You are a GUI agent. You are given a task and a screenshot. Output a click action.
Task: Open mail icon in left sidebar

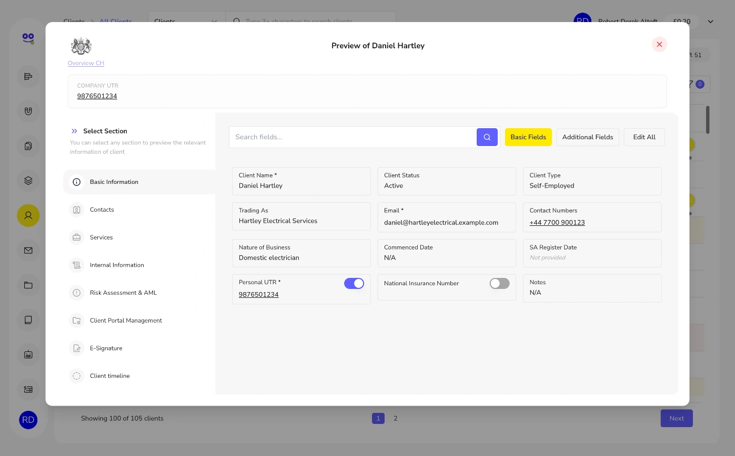(x=28, y=250)
